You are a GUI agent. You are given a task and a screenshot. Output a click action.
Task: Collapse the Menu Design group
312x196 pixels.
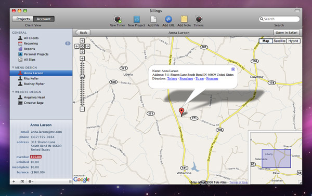click(x=13, y=67)
